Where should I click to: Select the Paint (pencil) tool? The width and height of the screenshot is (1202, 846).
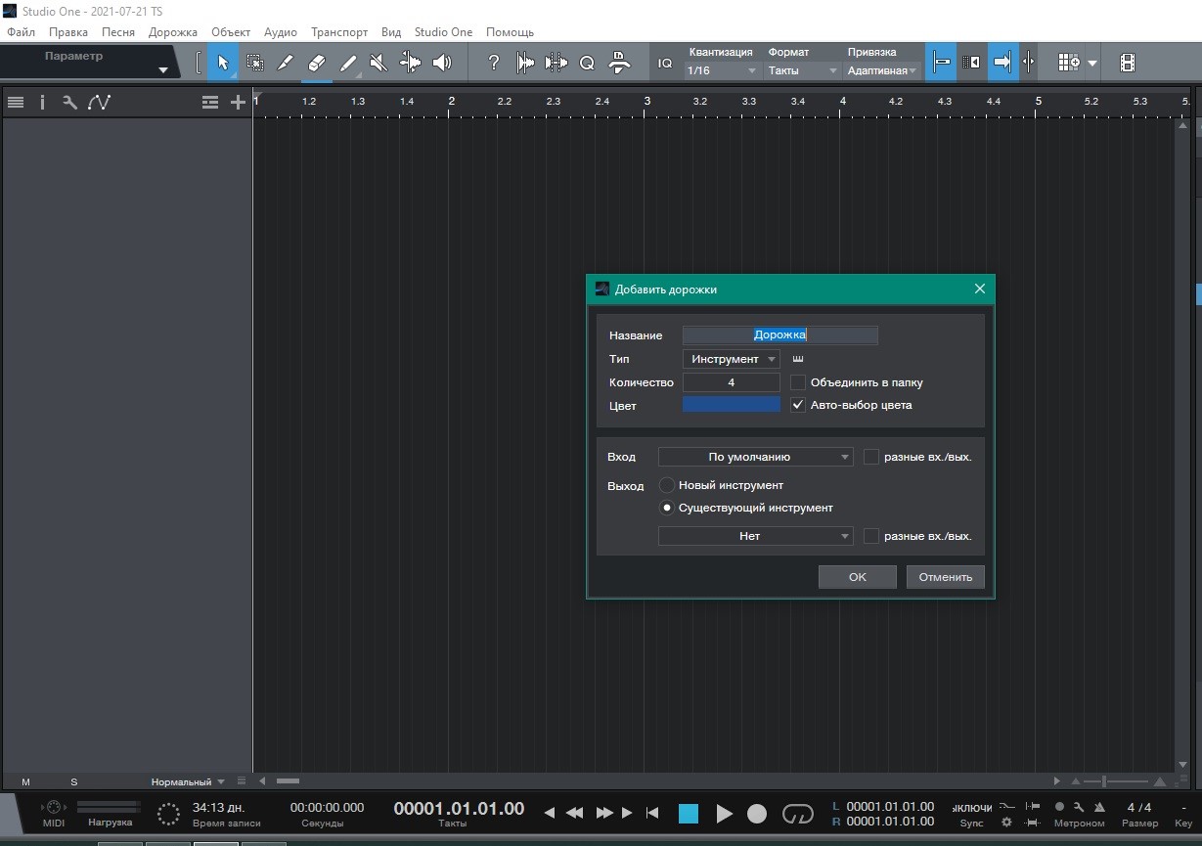point(348,63)
